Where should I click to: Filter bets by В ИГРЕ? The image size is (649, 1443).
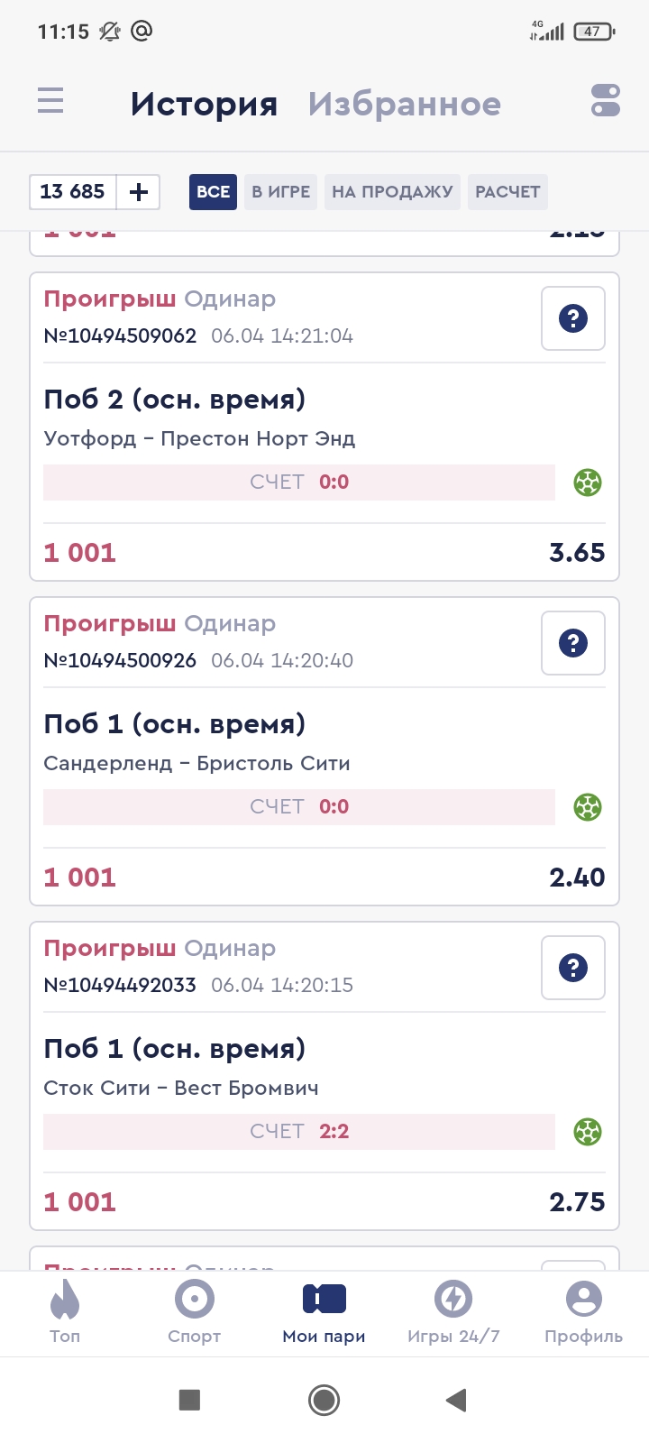(280, 192)
